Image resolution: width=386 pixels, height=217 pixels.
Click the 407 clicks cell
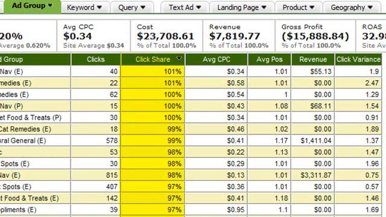[95, 187]
